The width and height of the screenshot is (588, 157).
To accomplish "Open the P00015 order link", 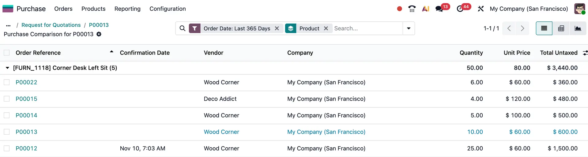I will pyautogui.click(x=26, y=99).
